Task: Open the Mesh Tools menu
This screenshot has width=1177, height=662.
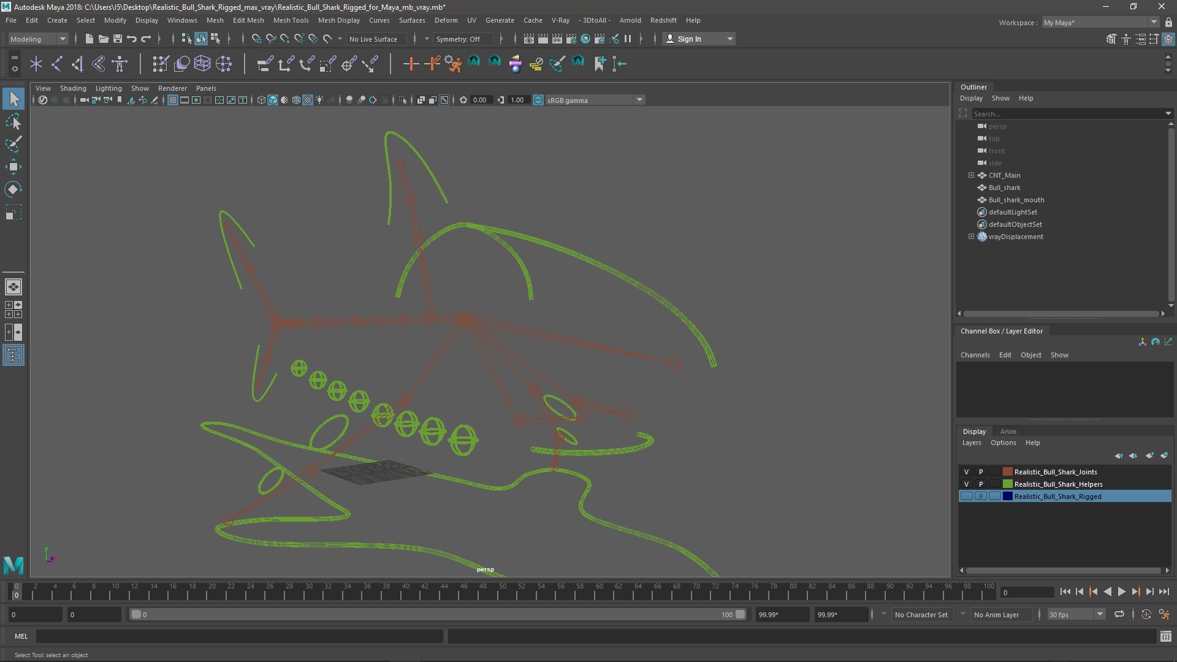Action: (x=291, y=20)
